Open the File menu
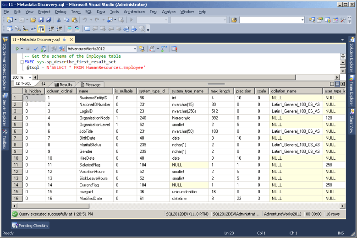This screenshot has width=357, height=238. (x=6, y=12)
